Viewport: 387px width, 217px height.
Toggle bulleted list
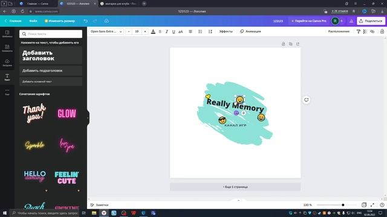pyautogui.click(x=200, y=31)
